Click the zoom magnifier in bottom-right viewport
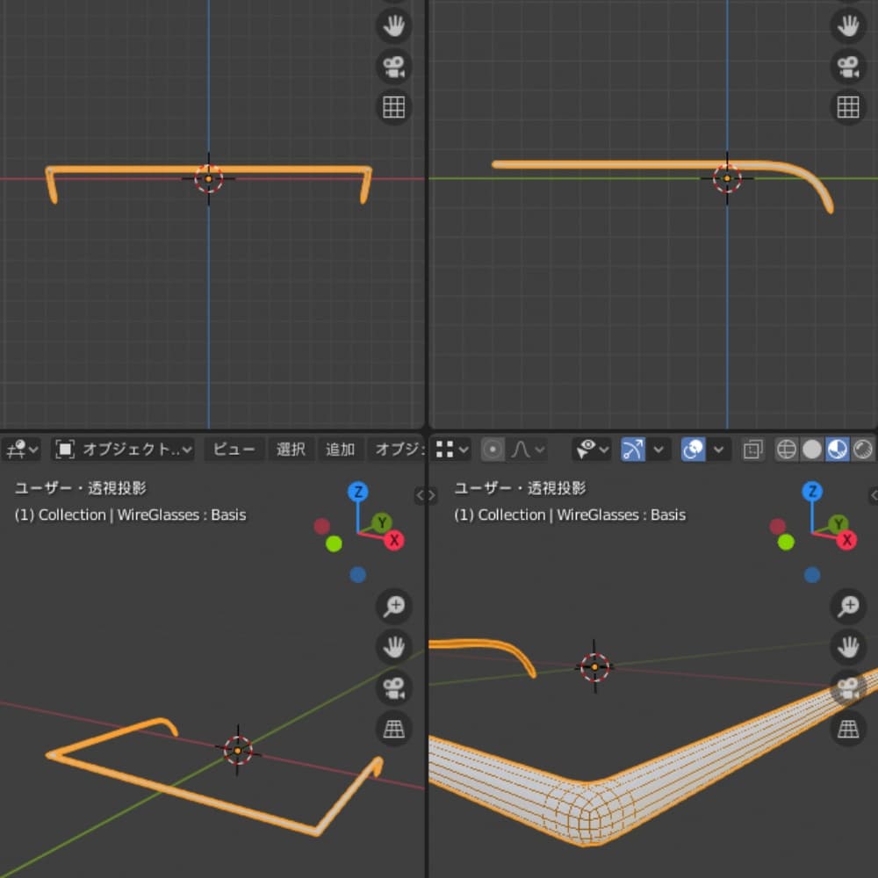 (848, 606)
